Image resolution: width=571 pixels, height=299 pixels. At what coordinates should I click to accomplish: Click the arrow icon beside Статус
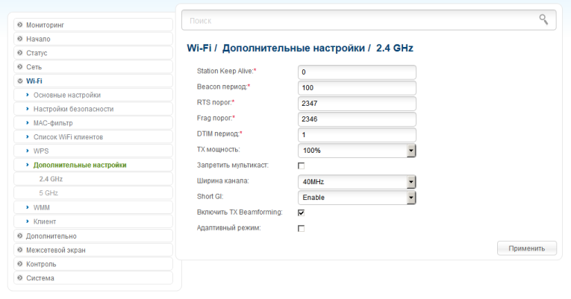20,53
